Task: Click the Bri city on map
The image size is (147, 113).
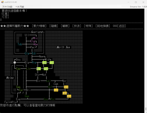Action: (x=28, y=90)
